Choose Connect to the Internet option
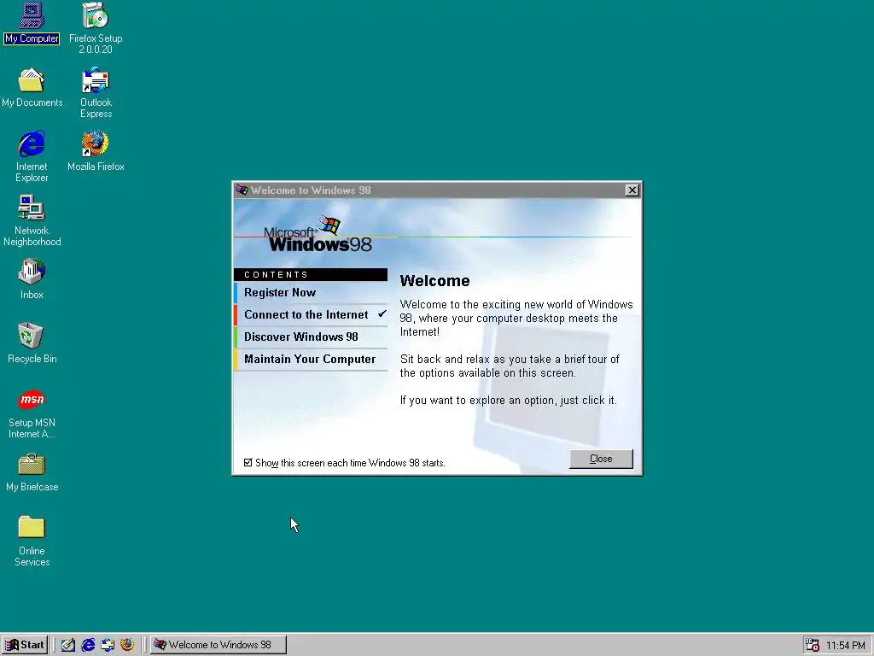The height and width of the screenshot is (656, 874). (311, 314)
